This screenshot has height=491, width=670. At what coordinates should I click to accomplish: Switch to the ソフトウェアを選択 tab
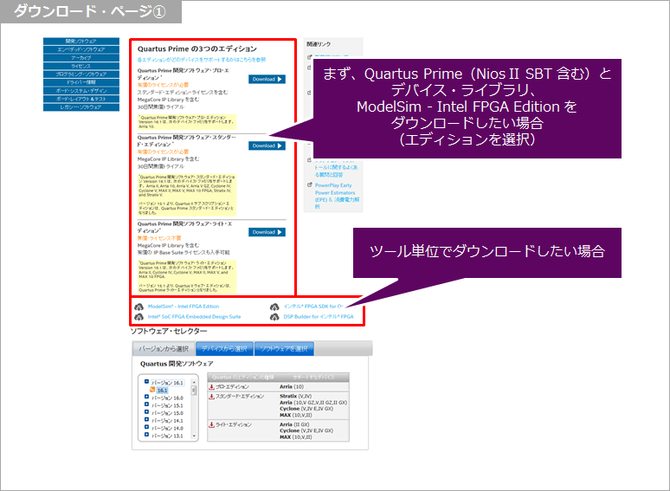pos(284,349)
